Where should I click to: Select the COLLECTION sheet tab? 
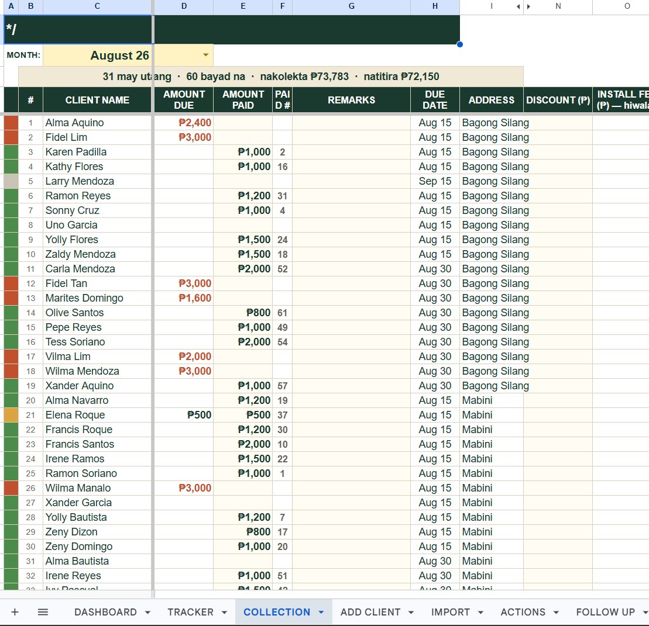(276, 612)
